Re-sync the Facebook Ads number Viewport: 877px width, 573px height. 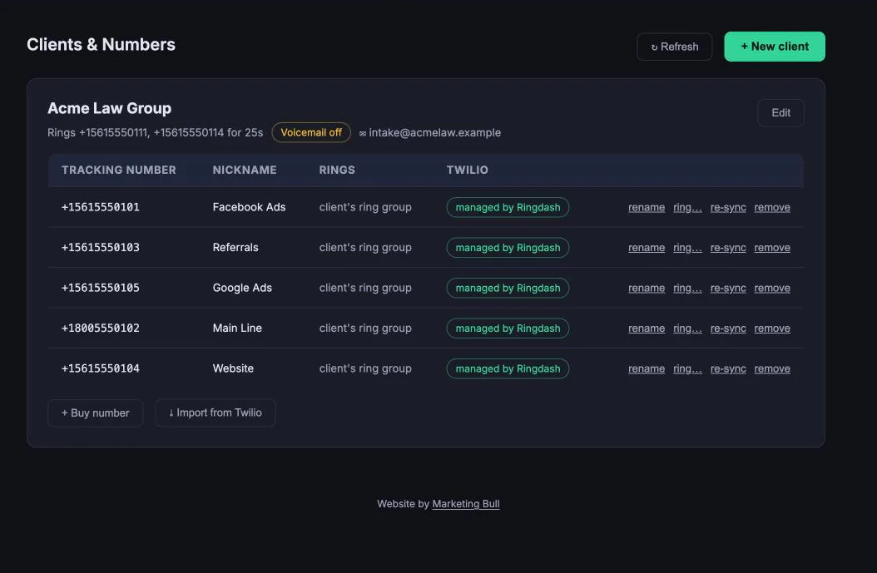point(728,207)
